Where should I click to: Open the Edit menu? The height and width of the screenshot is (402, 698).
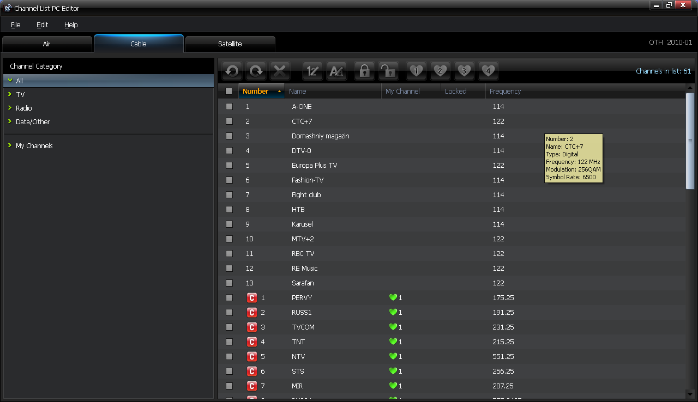(42, 25)
